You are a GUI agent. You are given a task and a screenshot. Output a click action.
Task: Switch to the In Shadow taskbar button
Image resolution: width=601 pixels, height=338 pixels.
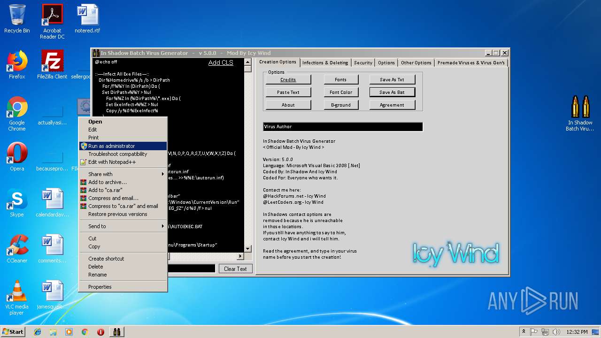116,332
